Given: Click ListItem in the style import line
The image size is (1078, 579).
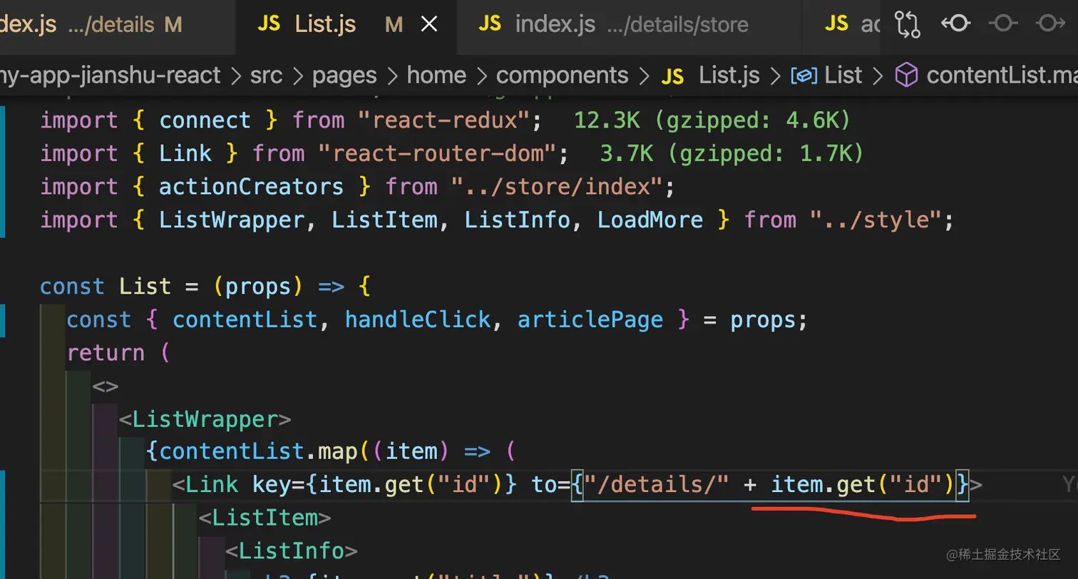Looking at the screenshot, I should coord(385,220).
